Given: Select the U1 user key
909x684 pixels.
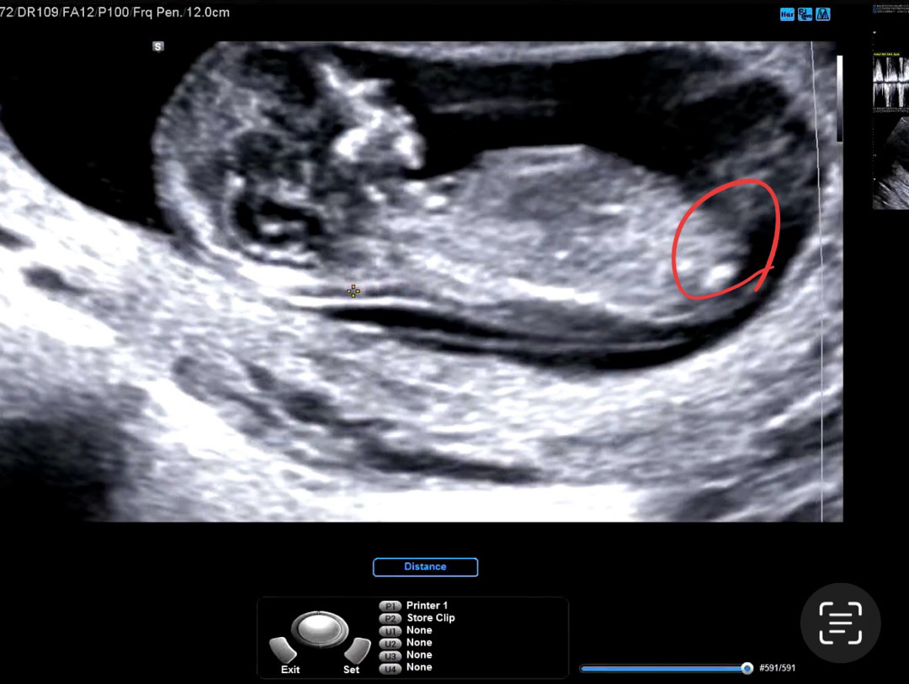Looking at the screenshot, I should tap(390, 630).
